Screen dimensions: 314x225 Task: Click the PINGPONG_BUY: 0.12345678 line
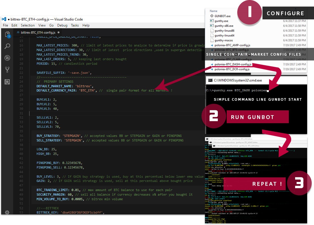(59, 163)
